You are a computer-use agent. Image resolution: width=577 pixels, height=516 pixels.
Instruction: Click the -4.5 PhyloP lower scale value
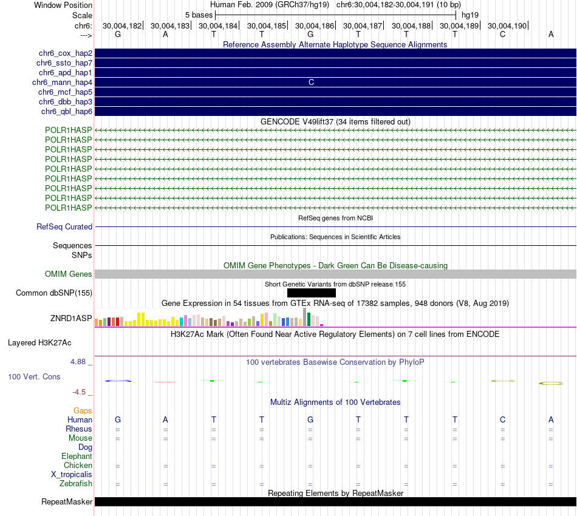click(x=79, y=392)
